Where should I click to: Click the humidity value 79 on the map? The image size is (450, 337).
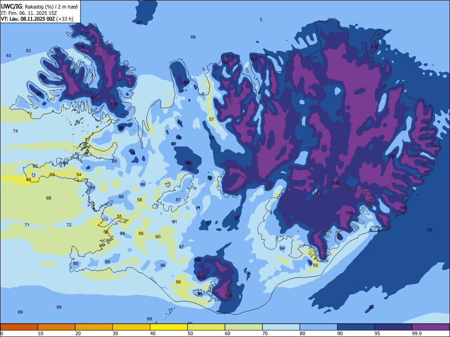coord(77,123)
